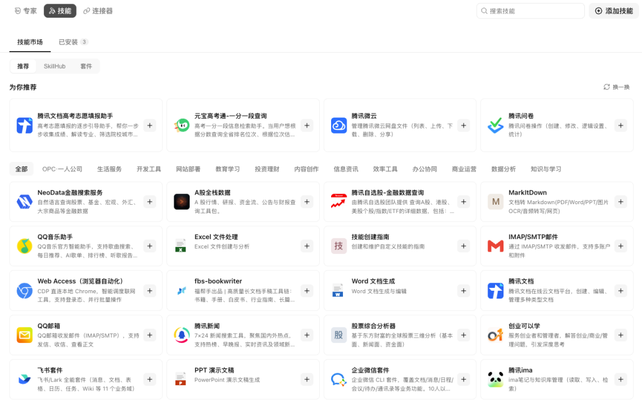Click the PPT 演示文稿 icon
This screenshot has width=642, height=400.
181,380
